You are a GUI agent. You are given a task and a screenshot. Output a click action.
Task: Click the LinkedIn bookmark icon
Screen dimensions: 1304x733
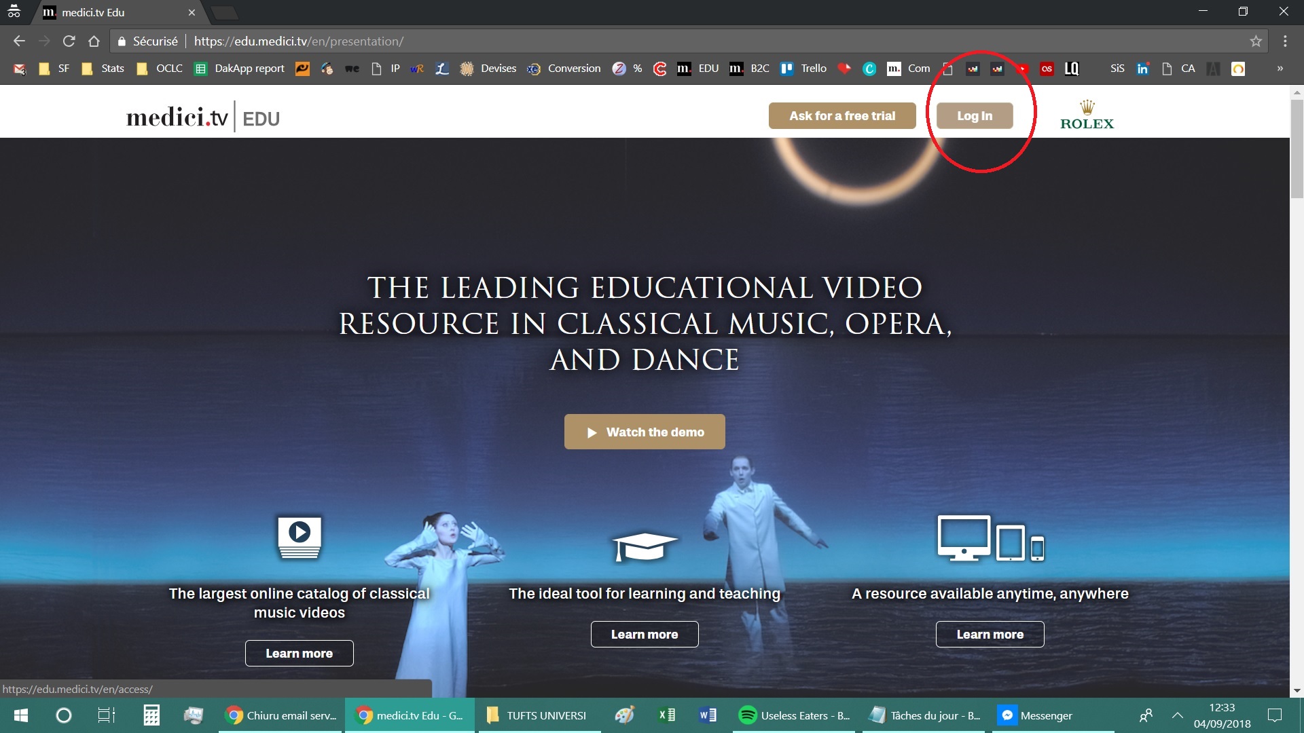pyautogui.click(x=1143, y=69)
